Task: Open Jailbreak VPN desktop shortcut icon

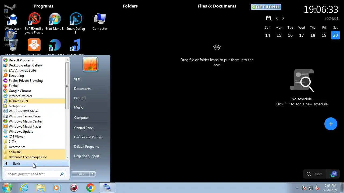Action: point(76,47)
